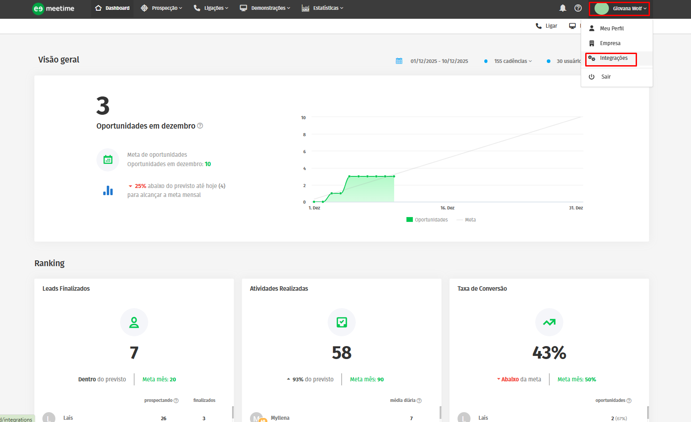The width and height of the screenshot is (691, 422).
Task: Toggle Oportunidades series in chart legend
Action: click(427, 220)
